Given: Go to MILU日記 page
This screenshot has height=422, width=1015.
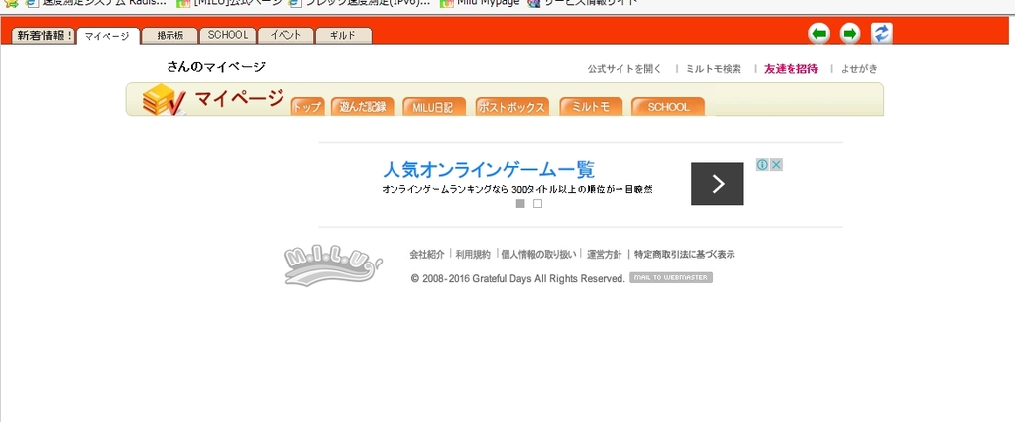Looking at the screenshot, I should pyautogui.click(x=434, y=107).
